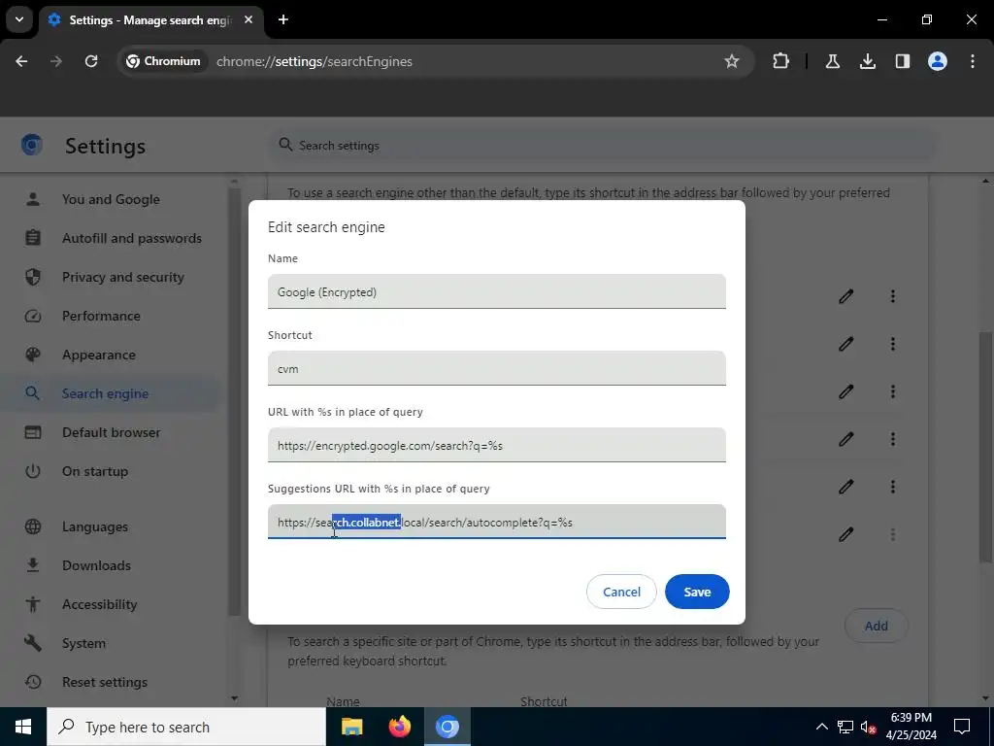This screenshot has height=746, width=994.
Task: Open Downloads settings in sidebar
Action: [x=96, y=565]
